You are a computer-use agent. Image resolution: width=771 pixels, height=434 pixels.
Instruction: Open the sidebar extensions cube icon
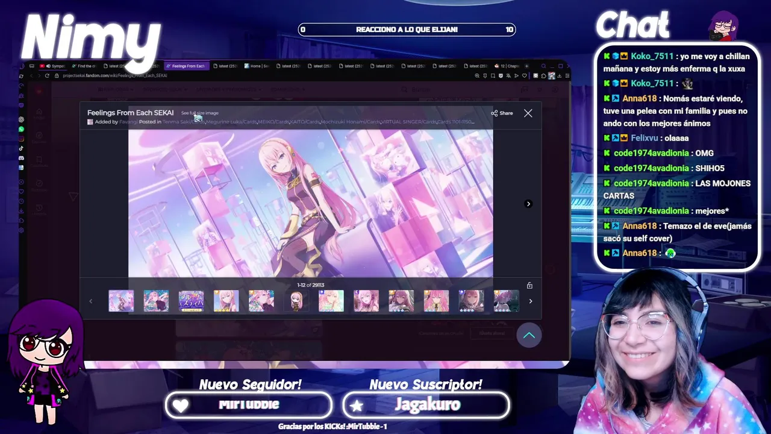[21, 221]
